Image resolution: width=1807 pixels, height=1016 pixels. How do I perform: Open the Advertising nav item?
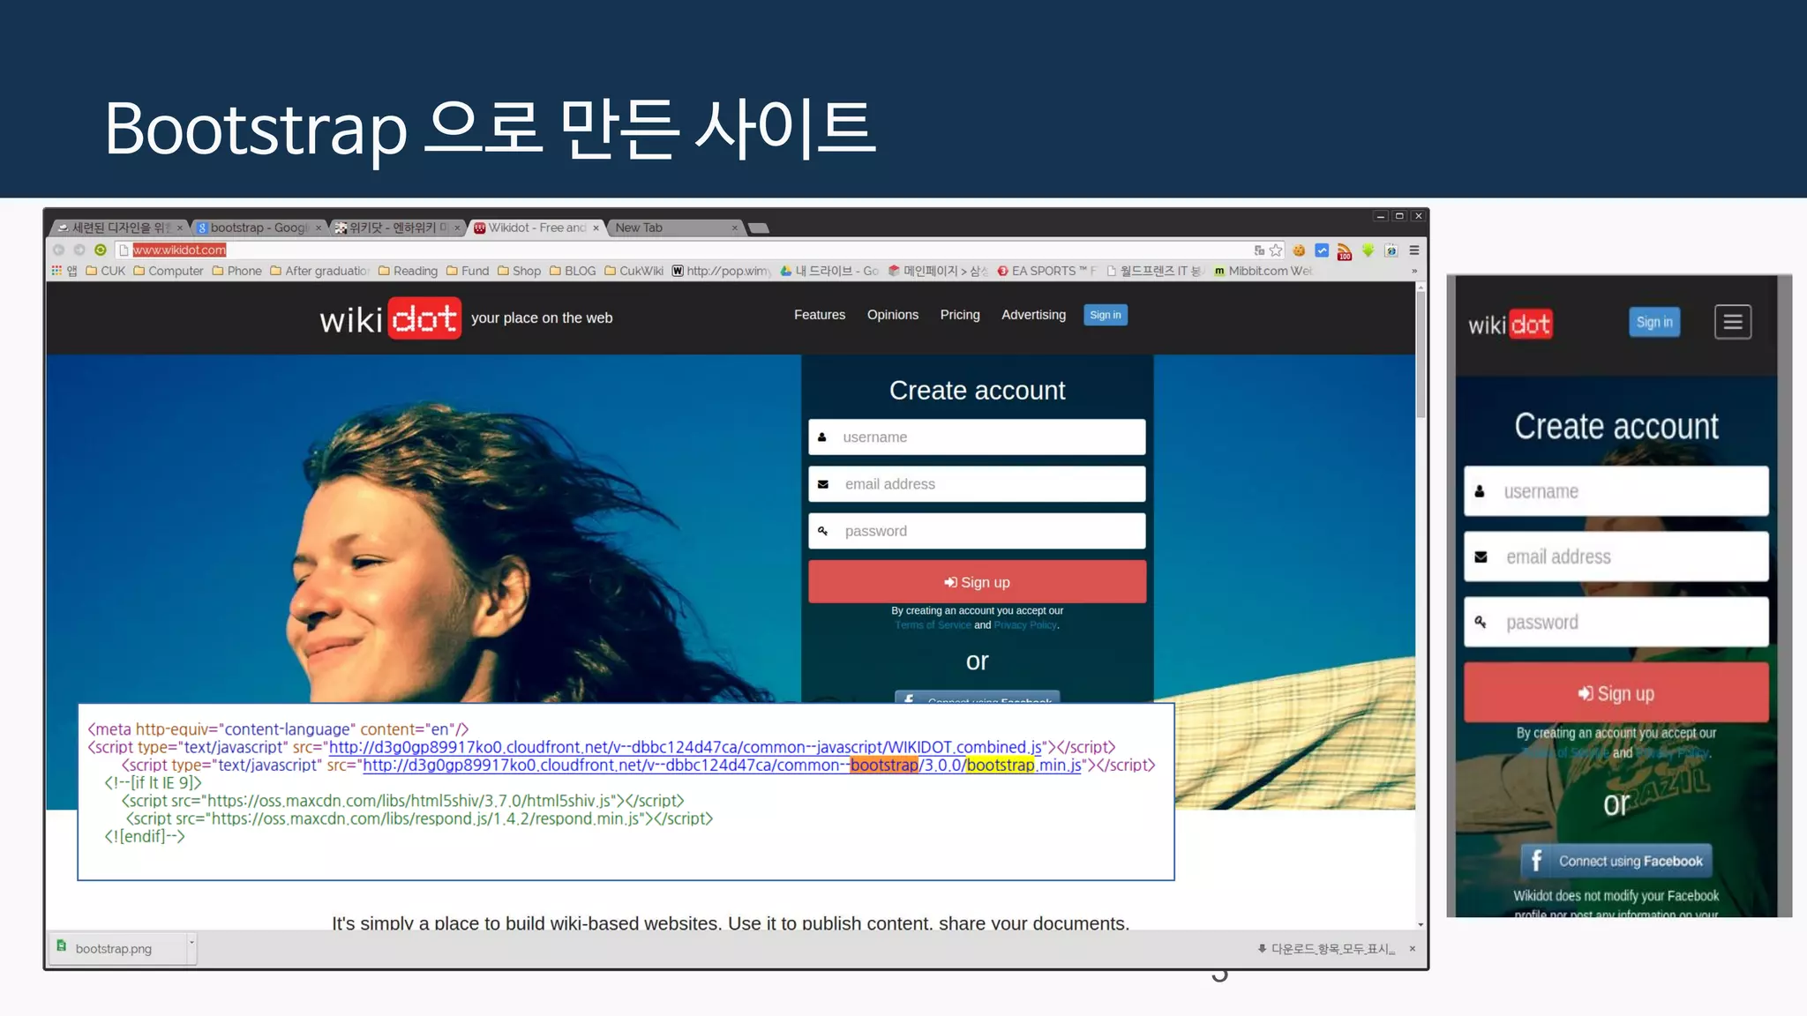[x=1033, y=315]
